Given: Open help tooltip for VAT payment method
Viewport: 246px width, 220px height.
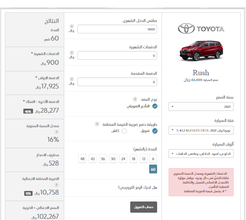Looking at the screenshot, I should pos(97,124).
